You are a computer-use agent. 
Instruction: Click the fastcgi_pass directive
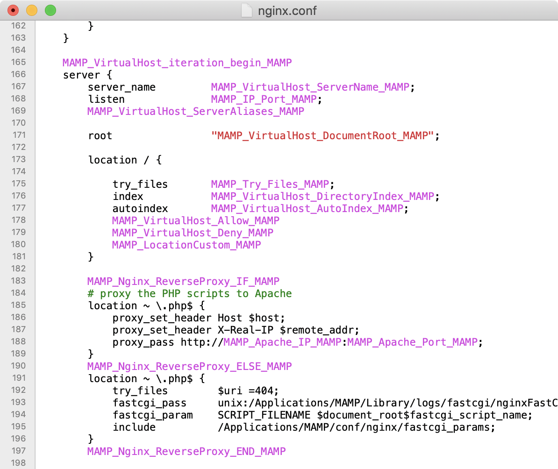150,403
